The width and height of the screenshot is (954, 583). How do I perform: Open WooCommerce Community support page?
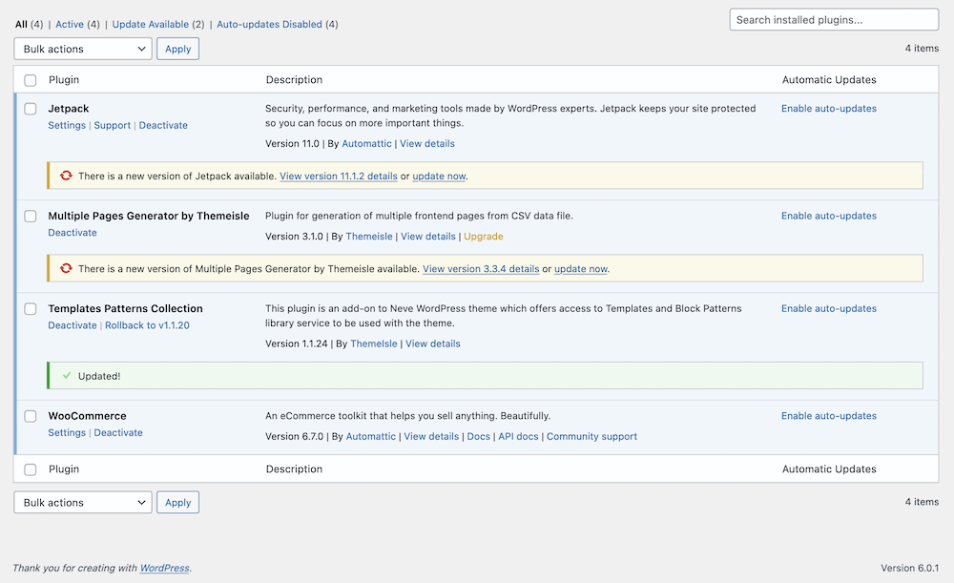pos(591,436)
